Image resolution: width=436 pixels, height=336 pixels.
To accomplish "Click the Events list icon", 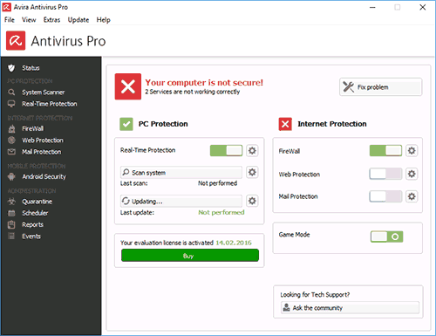I will 11,236.
